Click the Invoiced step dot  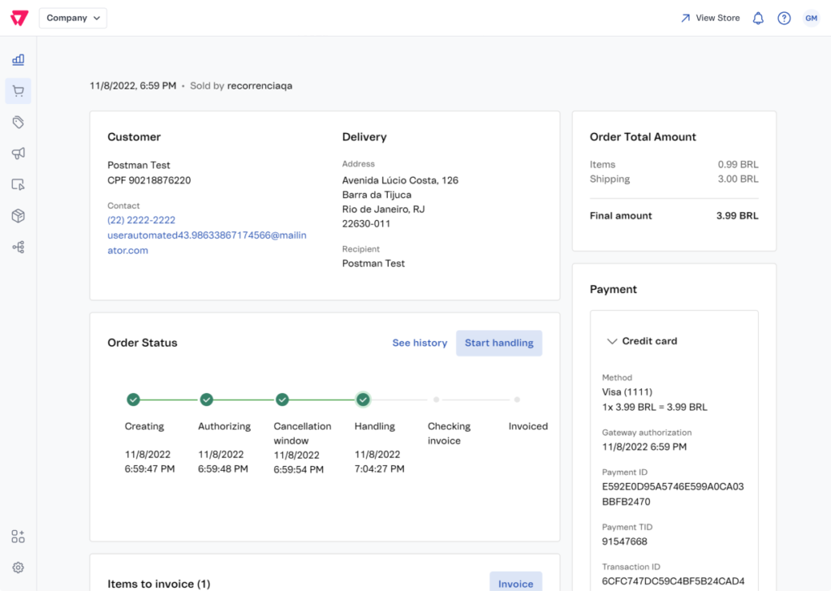517,399
